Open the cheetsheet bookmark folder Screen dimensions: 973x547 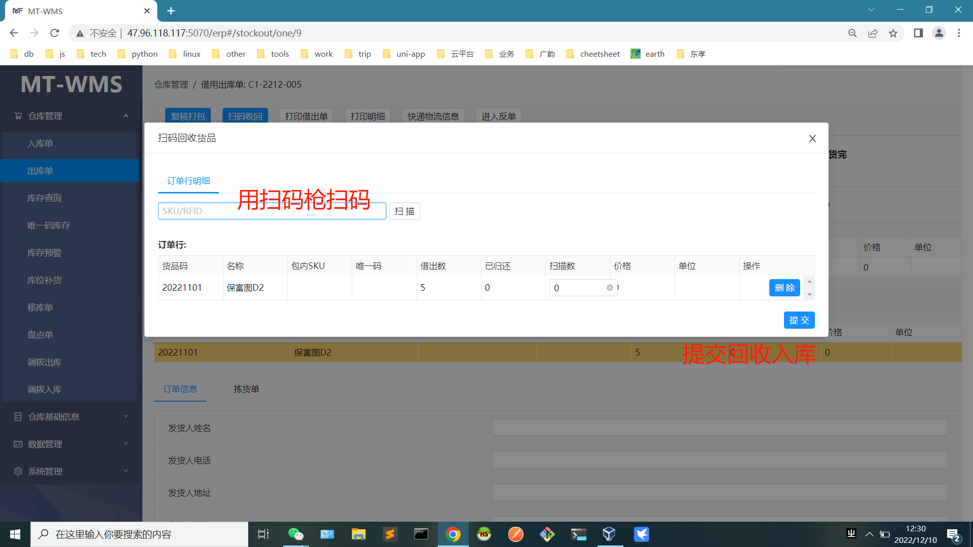click(593, 54)
